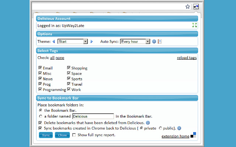Uncheck the Shopping tag
236x147 pixels.
[x=69, y=68]
